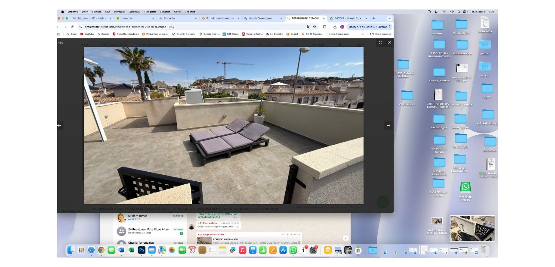This screenshot has height=267, width=555.
Task: Bookmark this page with star icon
Action: 315,27
